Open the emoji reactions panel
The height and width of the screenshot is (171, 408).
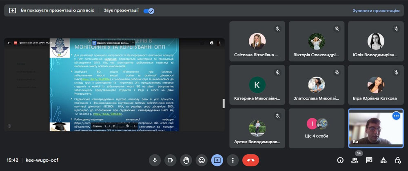pos(202,160)
